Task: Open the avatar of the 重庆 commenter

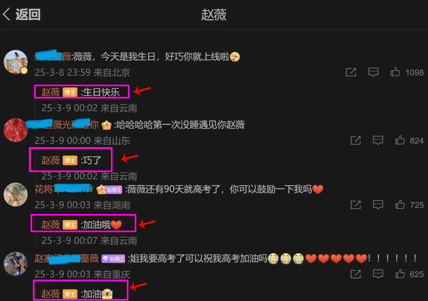Action: pyautogui.click(x=15, y=264)
